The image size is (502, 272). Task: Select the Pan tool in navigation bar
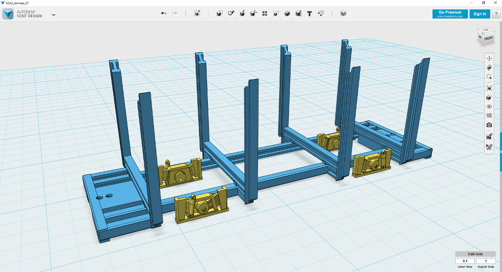pos(489,58)
